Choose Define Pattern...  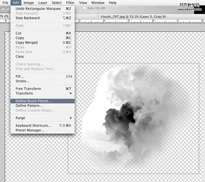pyautogui.click(x=43, y=106)
